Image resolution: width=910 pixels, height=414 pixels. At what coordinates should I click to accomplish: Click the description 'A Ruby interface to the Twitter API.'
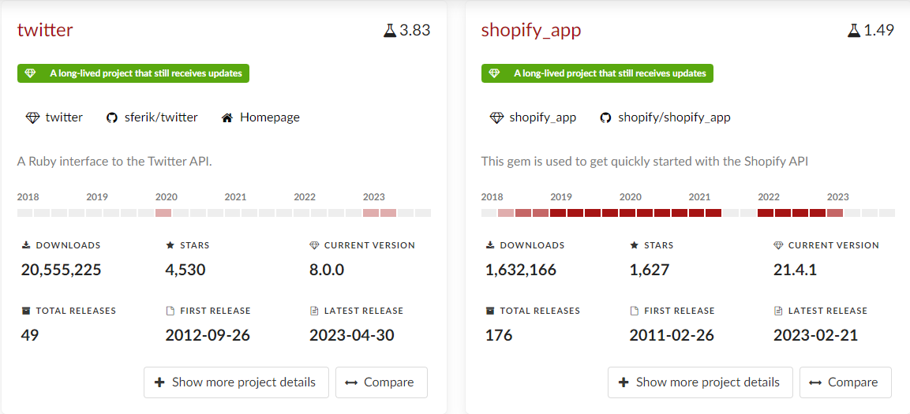pos(115,161)
